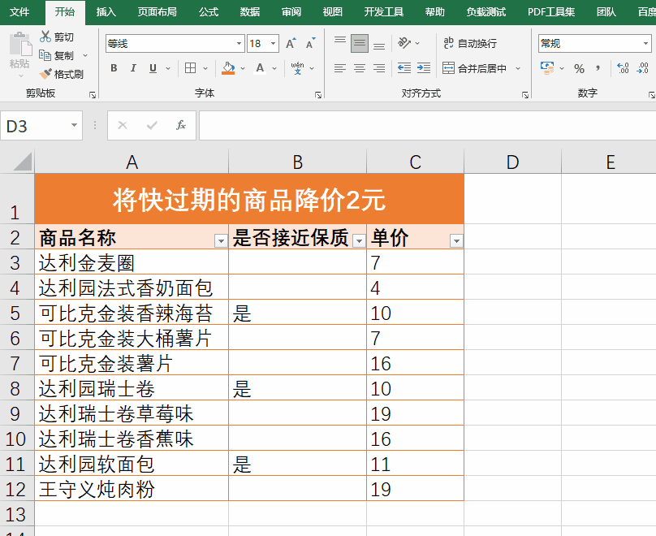
Task: Switch to the 页面布局 tab
Action: 158,11
